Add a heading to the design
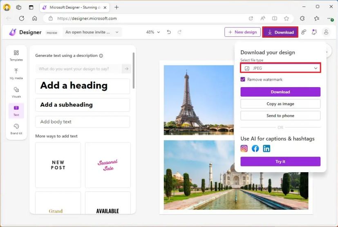Screen dimensions: 338x227 point(83,86)
